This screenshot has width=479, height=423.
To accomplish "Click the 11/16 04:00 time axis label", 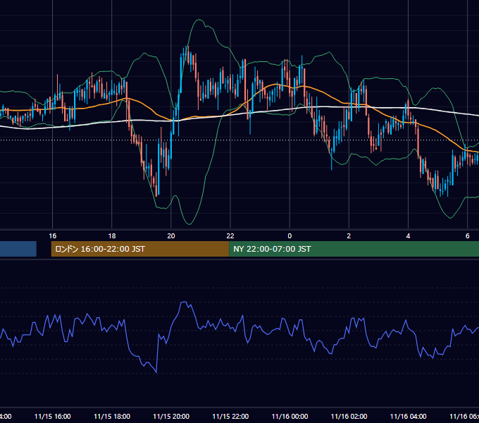I will (x=408, y=416).
